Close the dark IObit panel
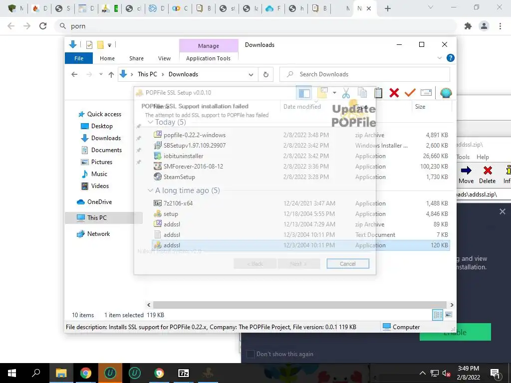This screenshot has width=511, height=383. click(x=502, y=211)
